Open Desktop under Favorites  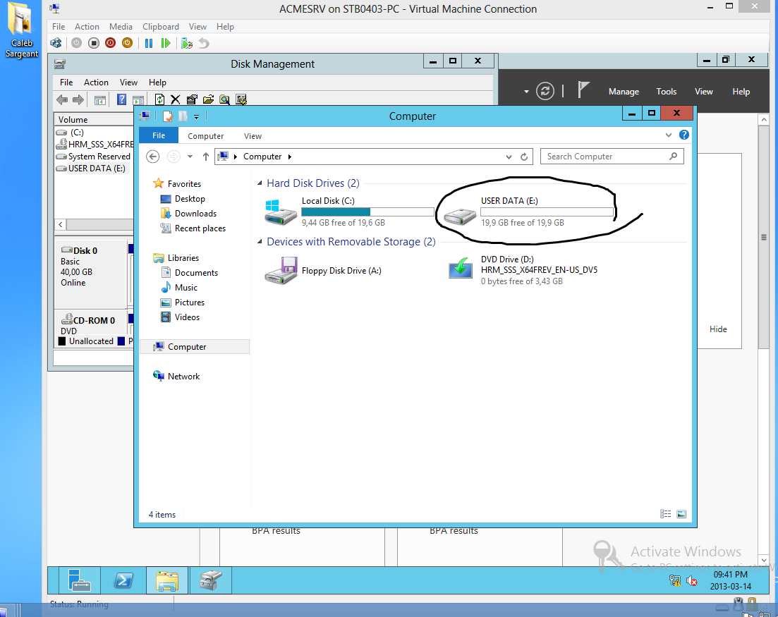pyautogui.click(x=183, y=199)
